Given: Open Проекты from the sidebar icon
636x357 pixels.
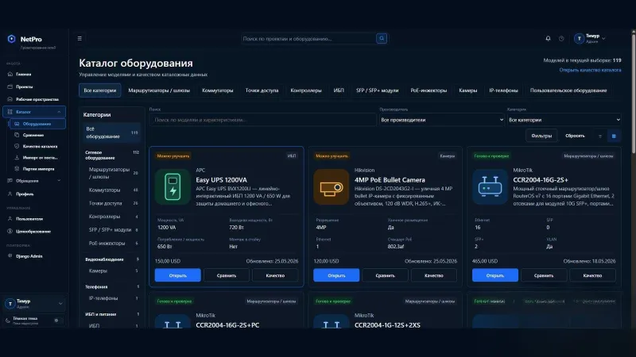Looking at the screenshot, I should [10, 86].
